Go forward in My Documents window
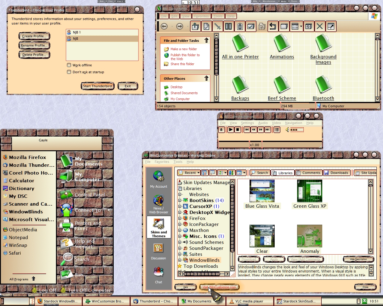Viewport: 383px width, 306px height. [x=180, y=27]
